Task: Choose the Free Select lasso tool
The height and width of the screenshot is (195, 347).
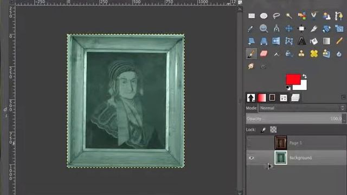Action: [277, 16]
